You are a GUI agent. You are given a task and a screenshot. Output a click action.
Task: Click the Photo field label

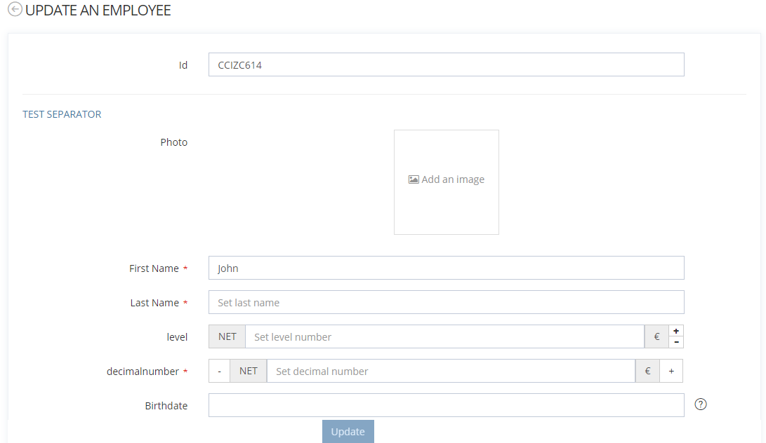[x=173, y=142]
